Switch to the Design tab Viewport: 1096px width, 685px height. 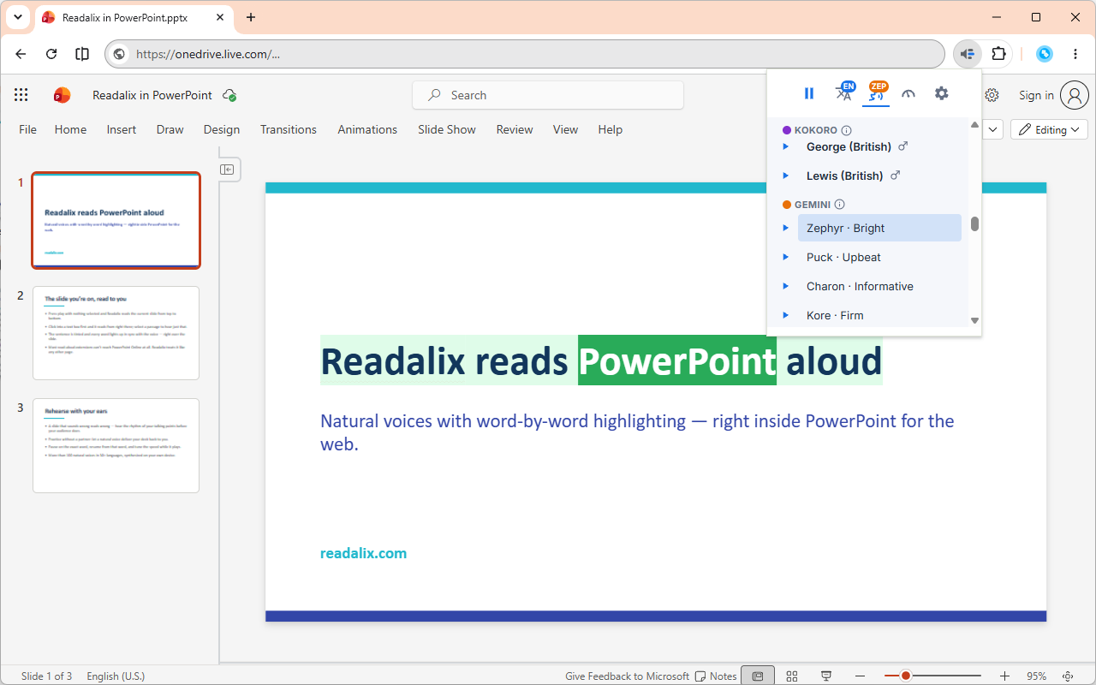[222, 129]
